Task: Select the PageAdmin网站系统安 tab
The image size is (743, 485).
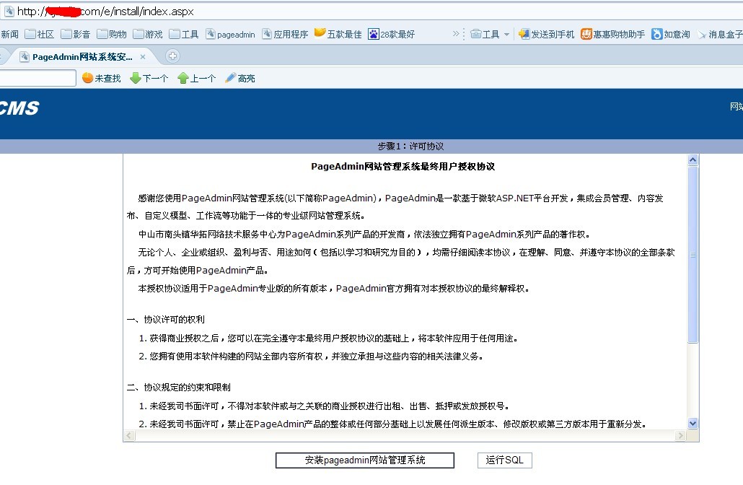Action: tap(81, 56)
